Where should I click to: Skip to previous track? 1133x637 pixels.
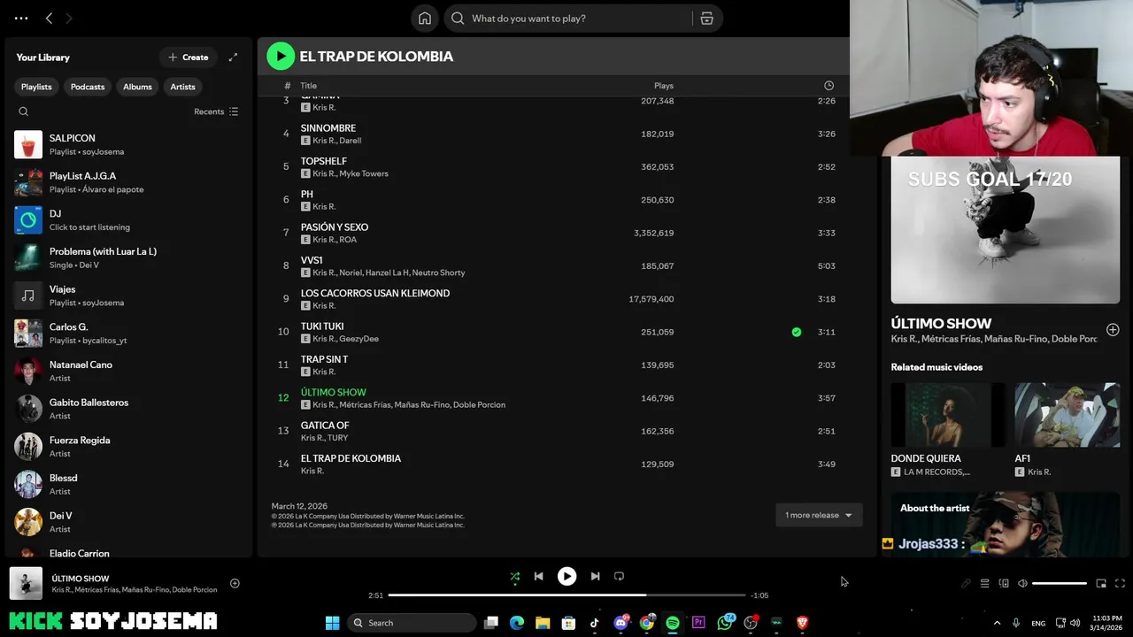(x=538, y=577)
